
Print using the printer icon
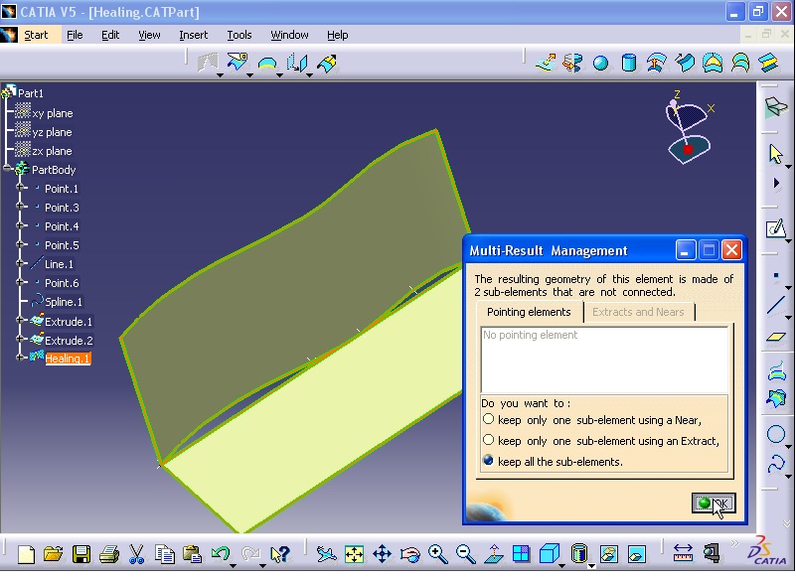[108, 554]
